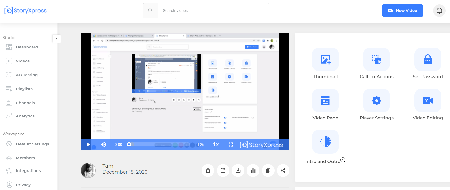This screenshot has width=450, height=190.
Task: Click the author name Tam
Action: [108, 166]
